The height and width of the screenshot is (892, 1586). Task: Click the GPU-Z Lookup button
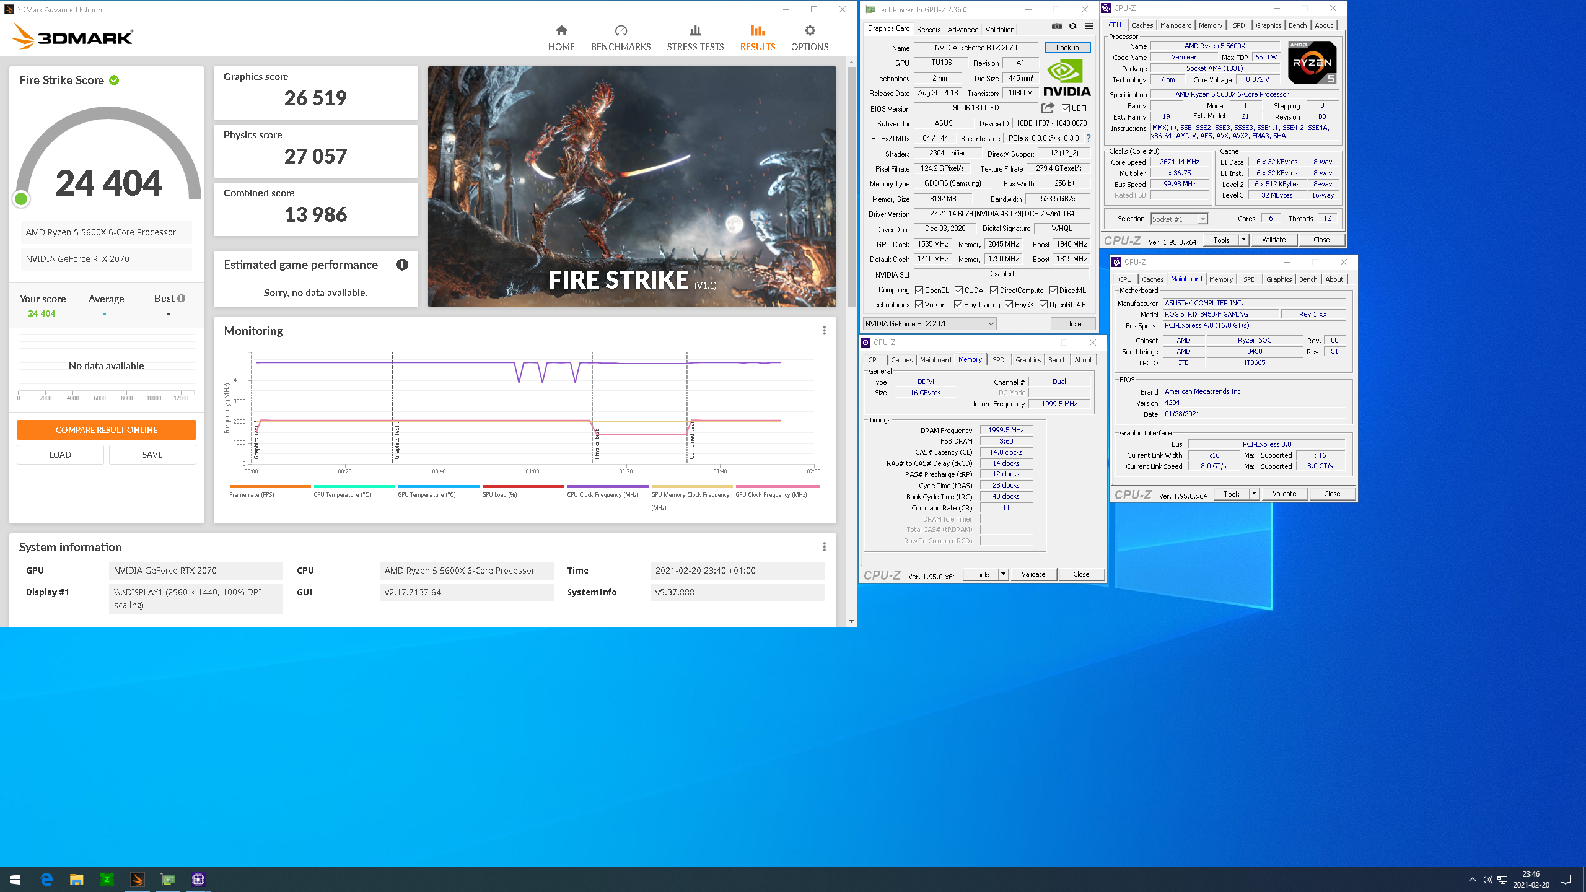tap(1067, 48)
